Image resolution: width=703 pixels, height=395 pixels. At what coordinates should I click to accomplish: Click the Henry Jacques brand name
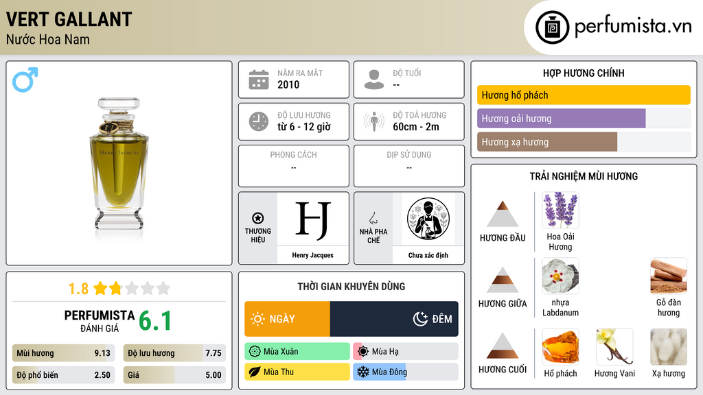coord(313,255)
